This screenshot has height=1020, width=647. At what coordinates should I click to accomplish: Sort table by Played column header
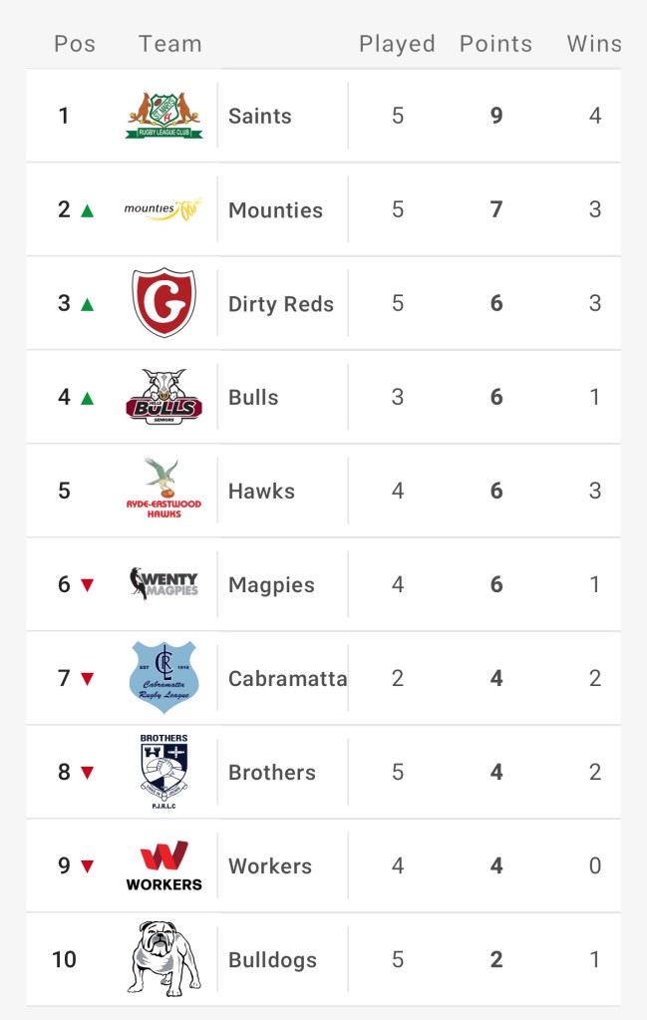point(397,44)
